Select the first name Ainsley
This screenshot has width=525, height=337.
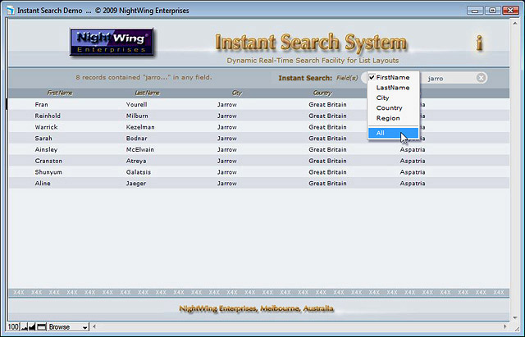click(x=46, y=149)
